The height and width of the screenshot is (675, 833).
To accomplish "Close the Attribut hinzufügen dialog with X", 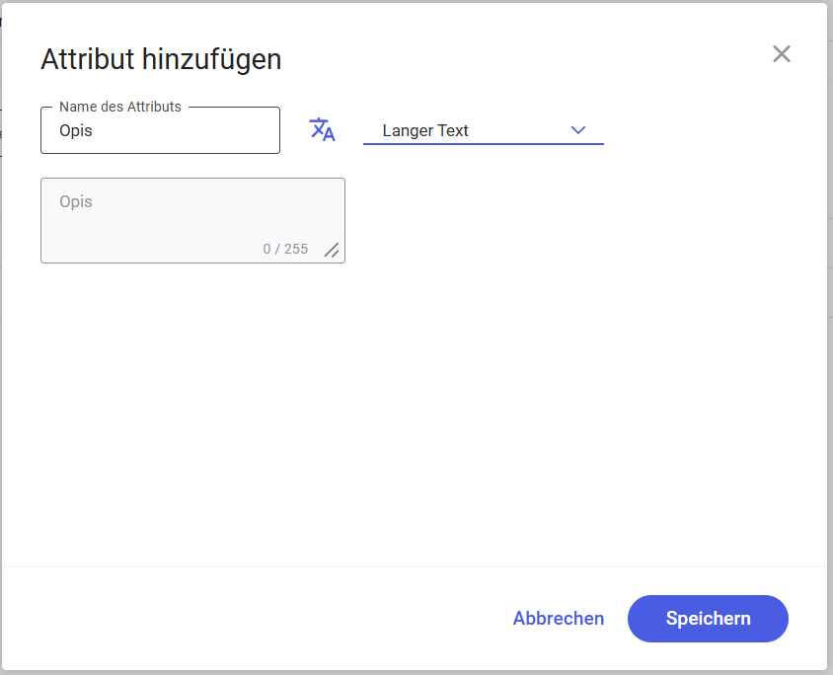I will click(x=781, y=54).
